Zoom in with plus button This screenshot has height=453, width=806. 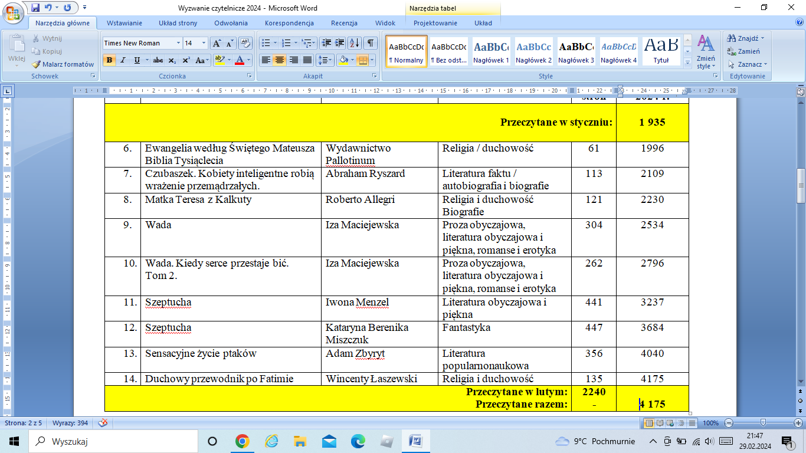(x=799, y=423)
